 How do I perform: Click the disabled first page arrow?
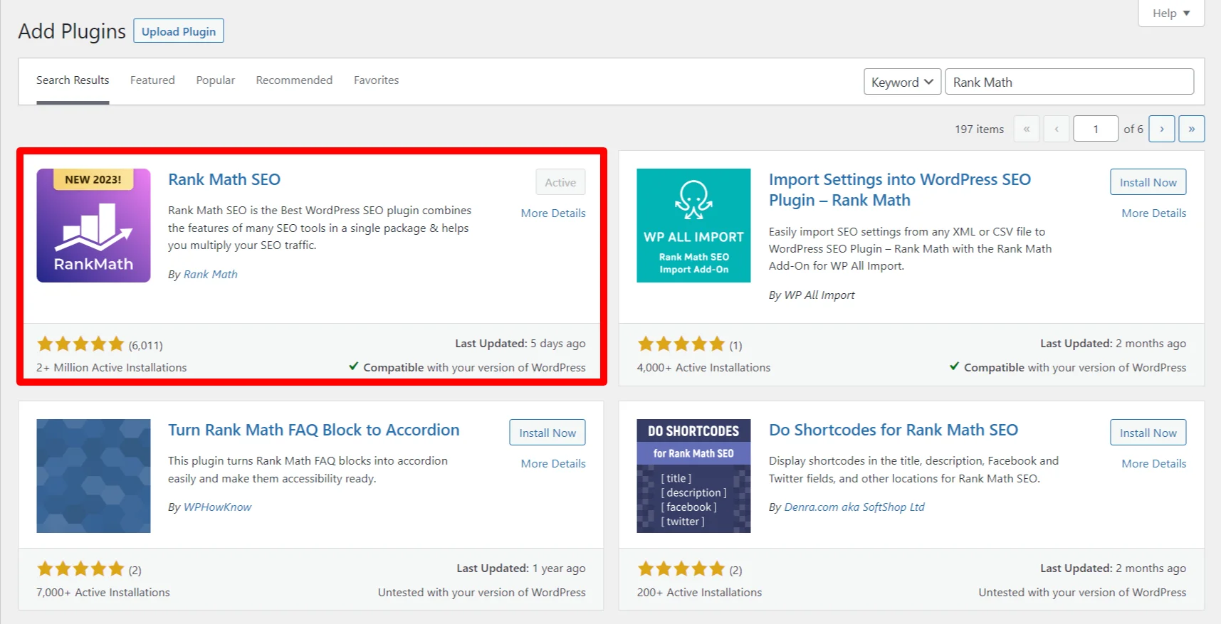[x=1027, y=129]
